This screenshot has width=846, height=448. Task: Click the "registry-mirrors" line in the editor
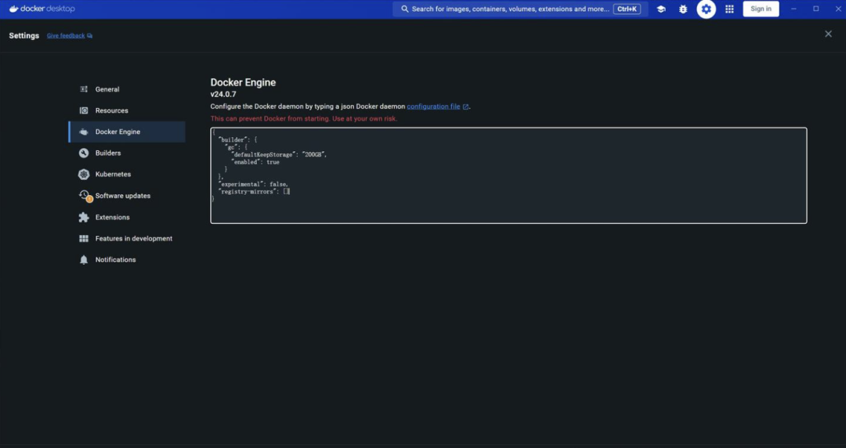coord(254,192)
